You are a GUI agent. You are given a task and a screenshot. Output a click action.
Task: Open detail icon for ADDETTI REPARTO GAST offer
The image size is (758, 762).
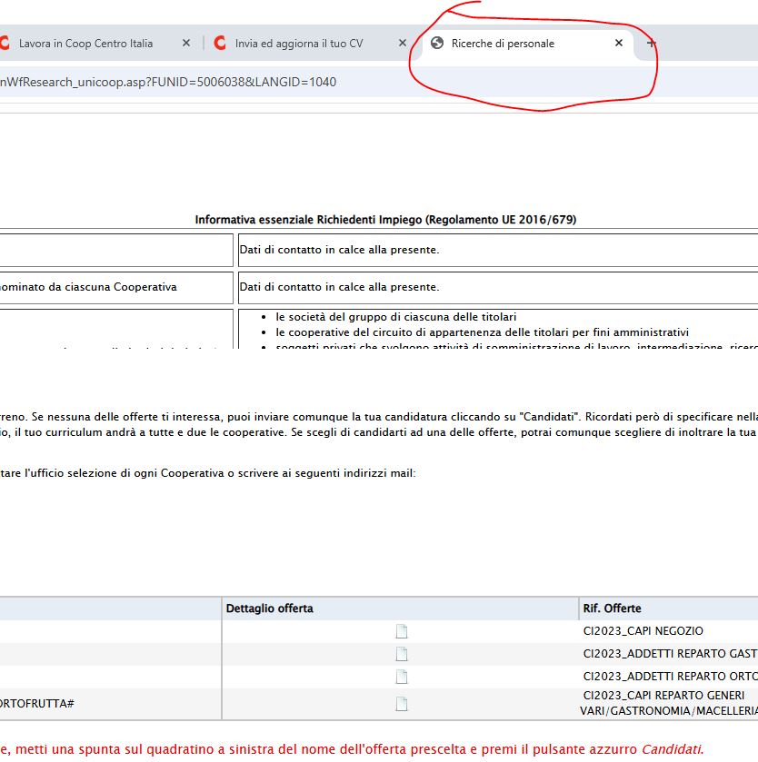click(x=402, y=654)
